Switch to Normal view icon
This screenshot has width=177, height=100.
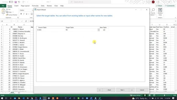point(145,95)
